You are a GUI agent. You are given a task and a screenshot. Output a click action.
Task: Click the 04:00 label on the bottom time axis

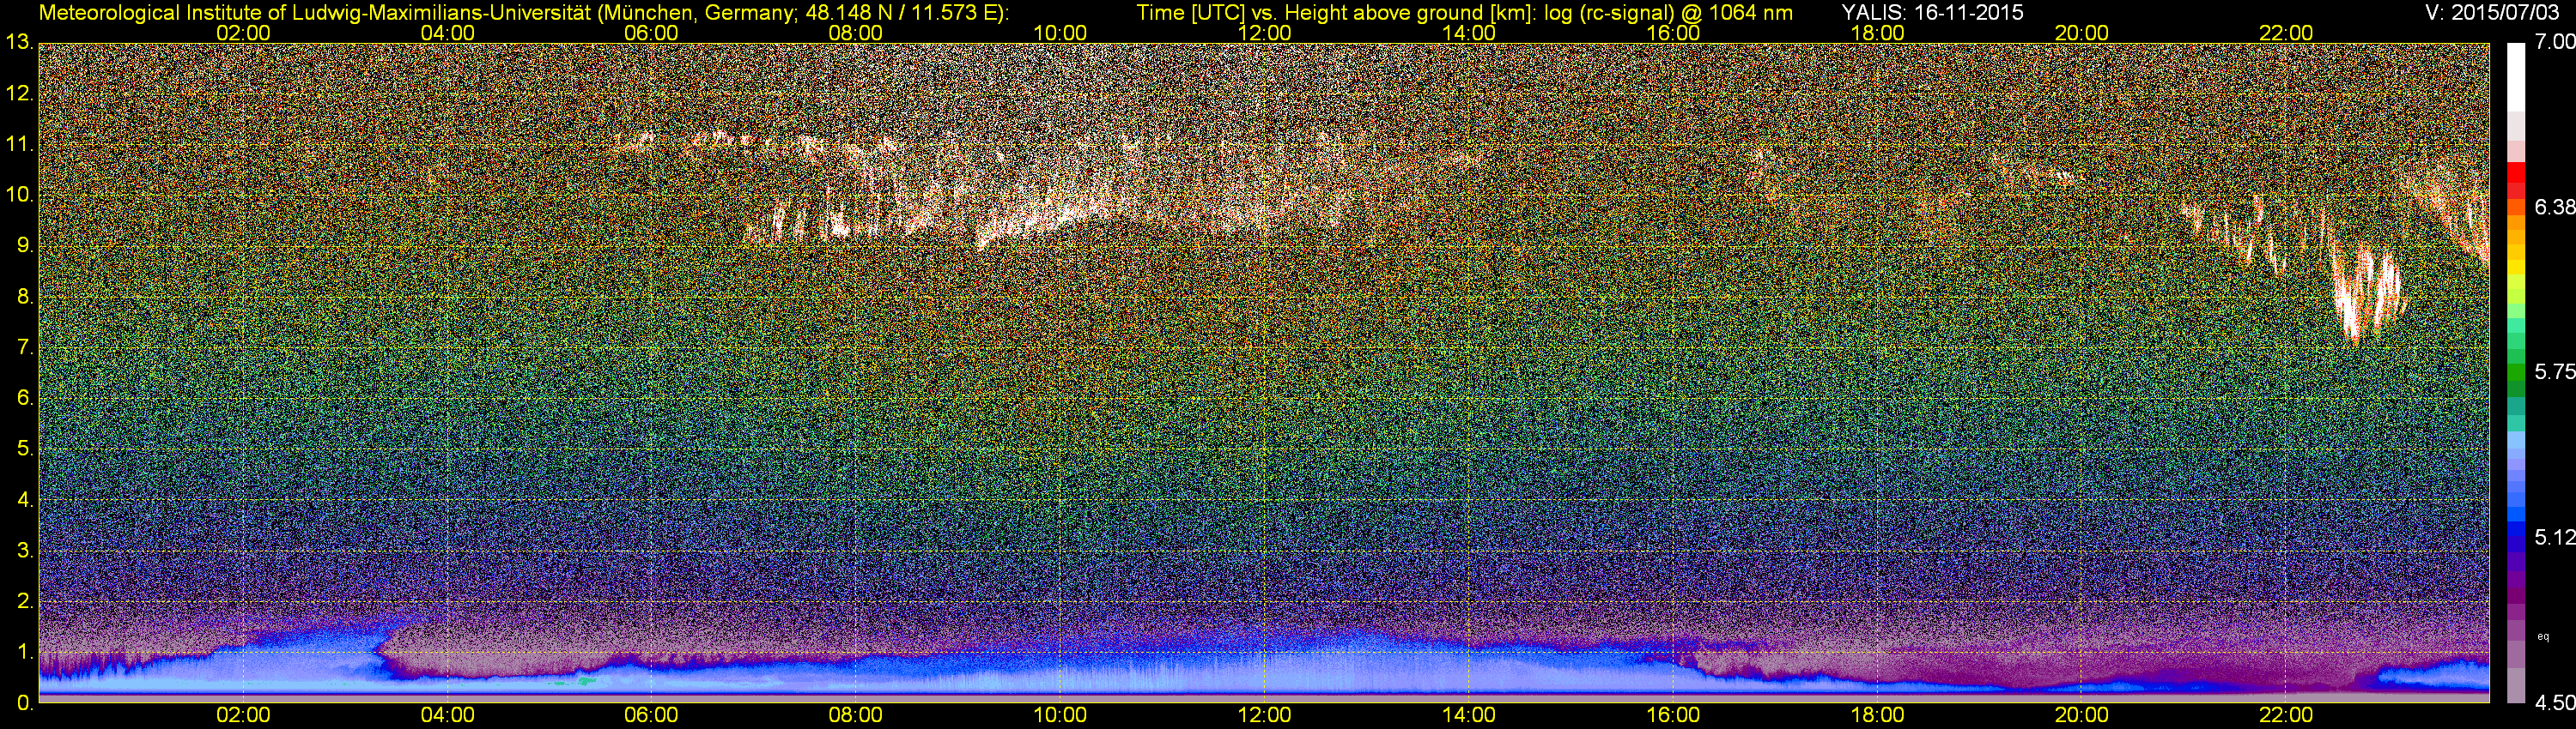pos(447,716)
